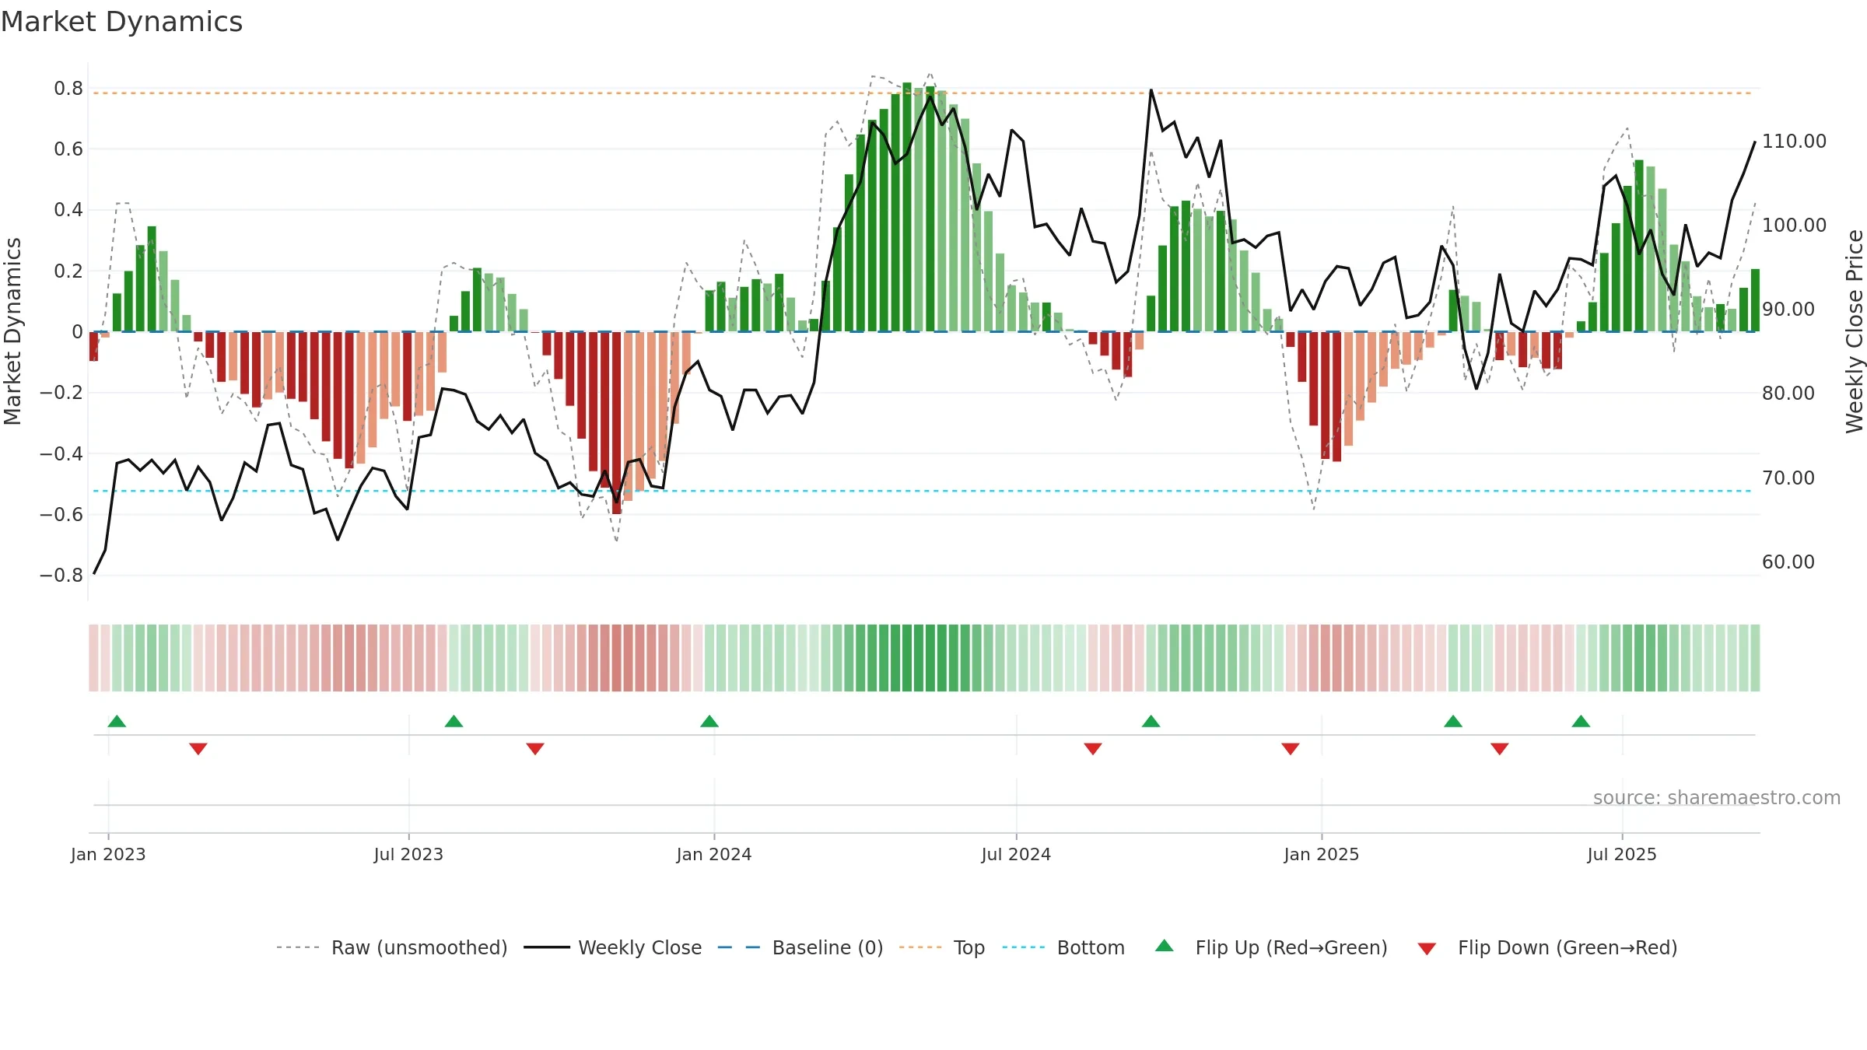Click the deepest red histogram bar in late 2023
Viewport: 1867px width, 1050px height.
click(x=617, y=422)
